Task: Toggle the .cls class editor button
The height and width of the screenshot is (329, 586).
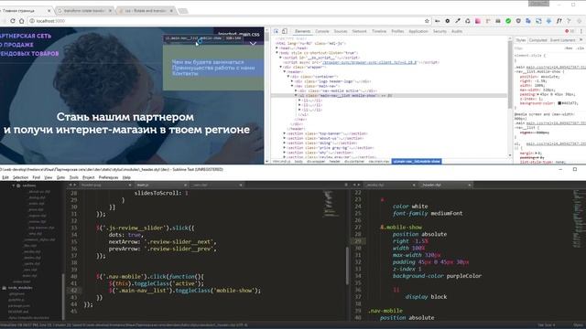Action: pyautogui.click(x=580, y=48)
